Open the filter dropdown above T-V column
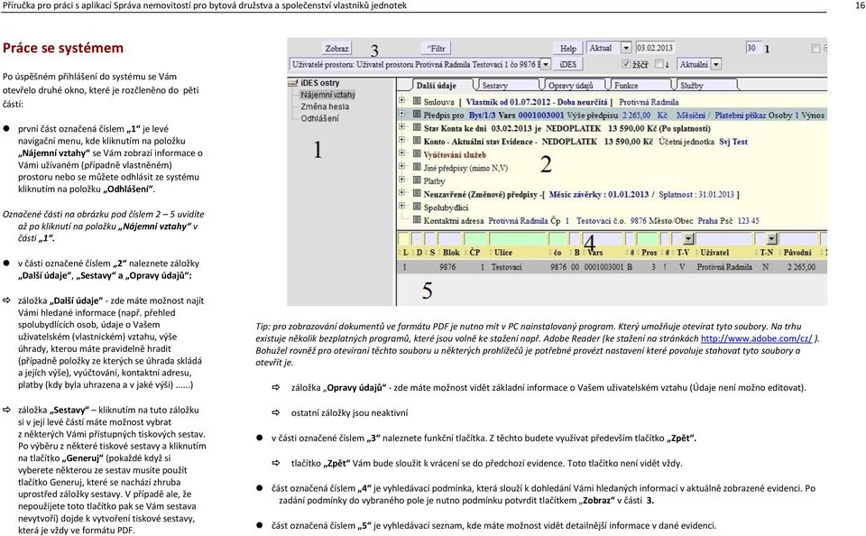The height and width of the screenshot is (536, 866). tap(688, 239)
